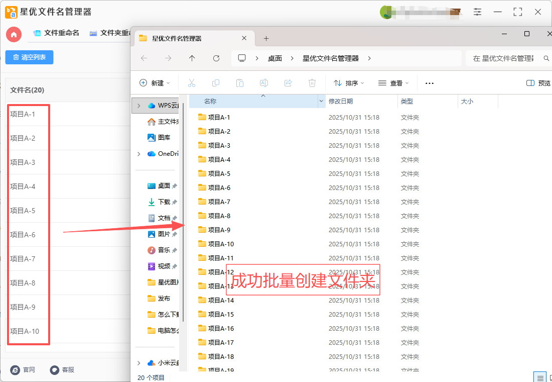This screenshot has height=382, width=552.
Task: Open the 新建 dropdown menu
Action: [x=155, y=83]
